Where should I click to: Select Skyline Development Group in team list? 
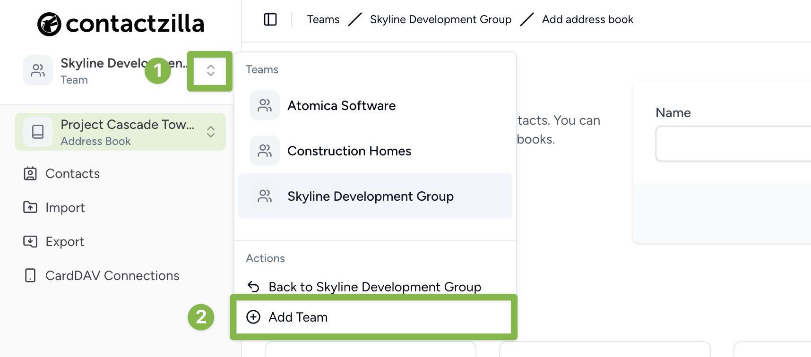(375, 196)
